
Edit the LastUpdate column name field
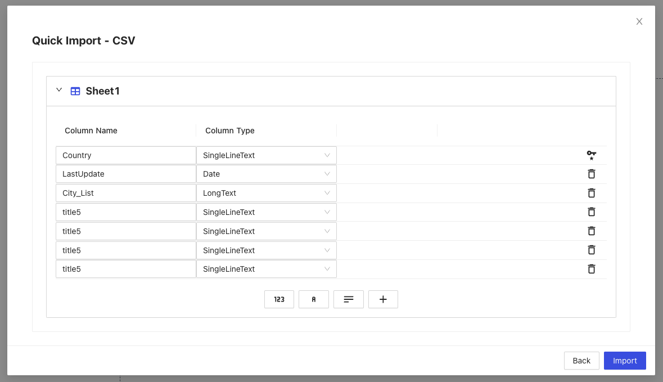coord(125,174)
